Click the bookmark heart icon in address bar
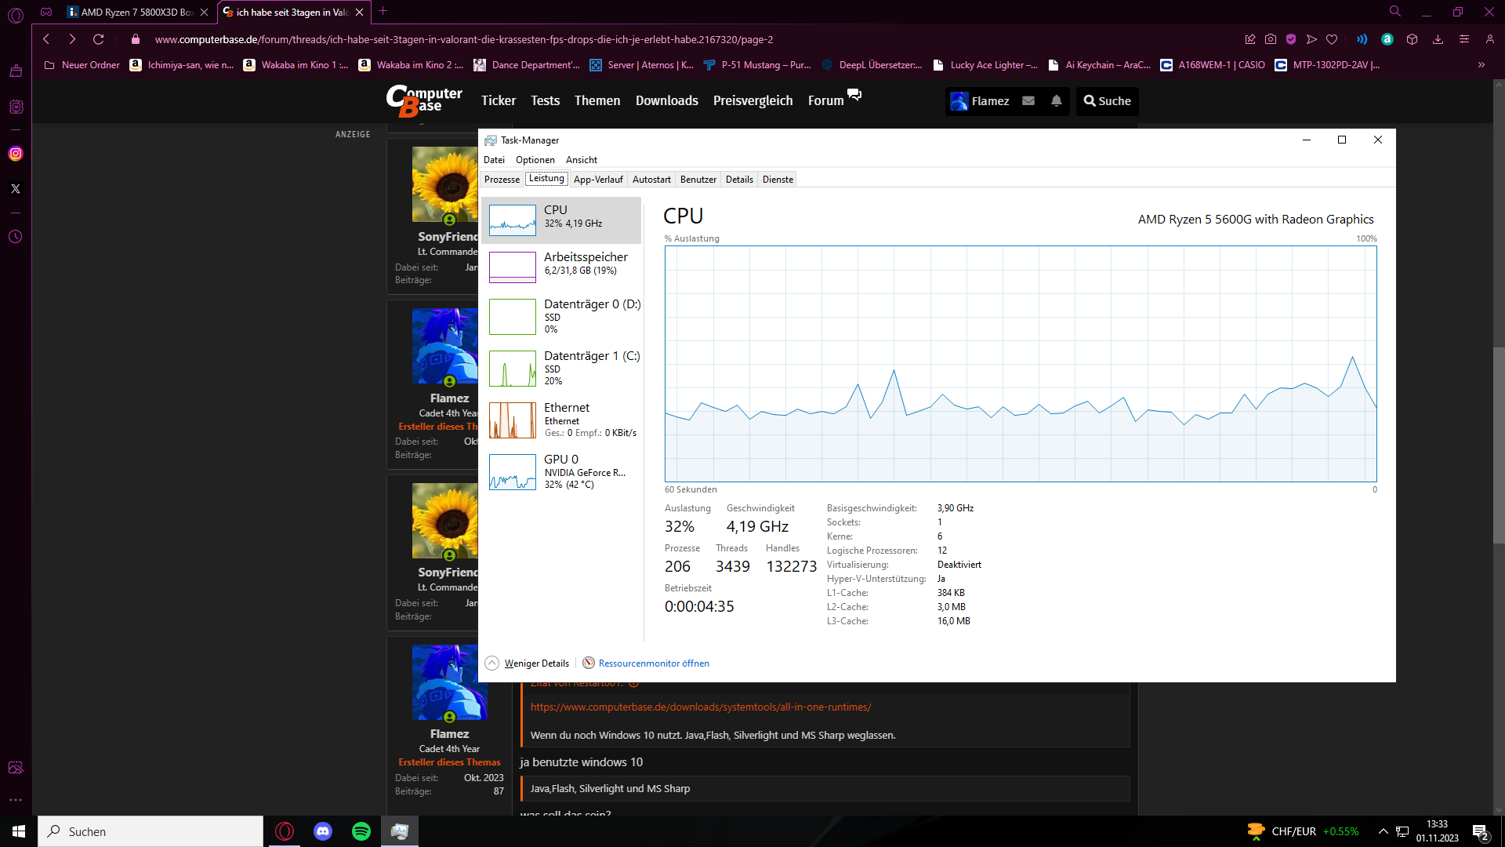Screen dimensions: 1505x847 [x=1332, y=39]
